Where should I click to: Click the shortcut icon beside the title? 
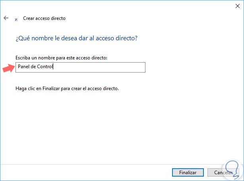click(x=16, y=19)
